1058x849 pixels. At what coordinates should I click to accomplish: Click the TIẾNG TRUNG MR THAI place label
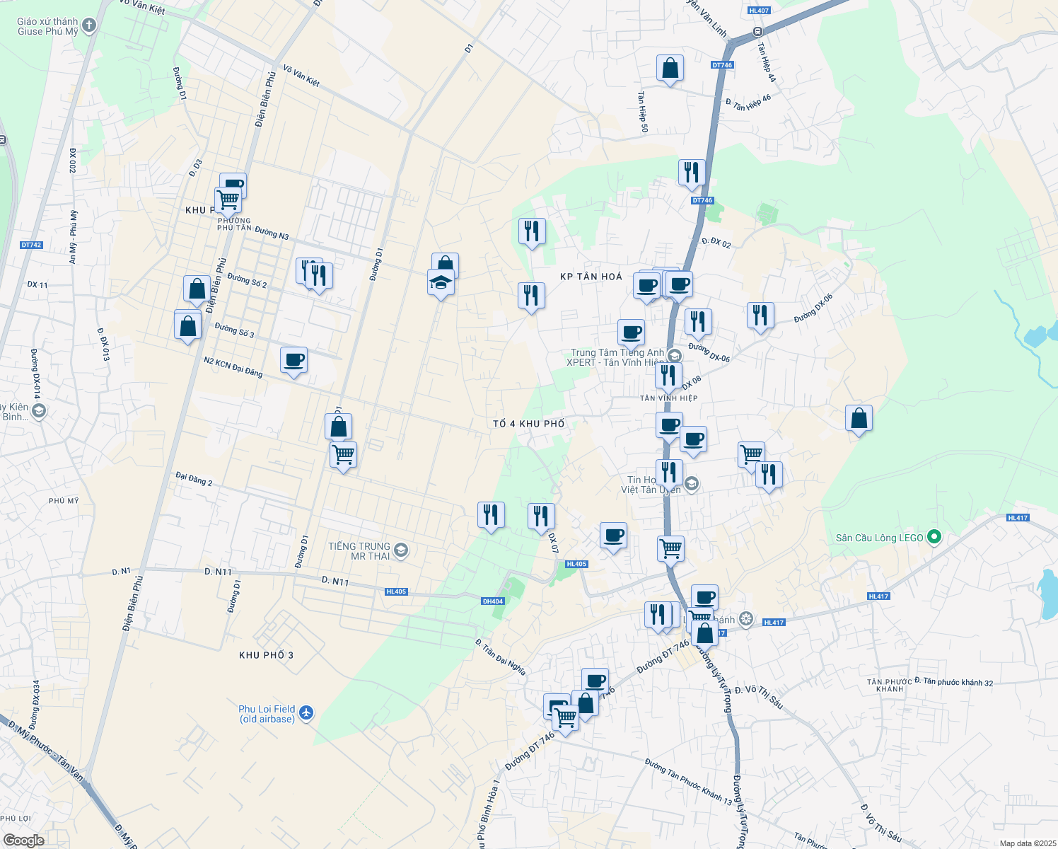click(359, 551)
